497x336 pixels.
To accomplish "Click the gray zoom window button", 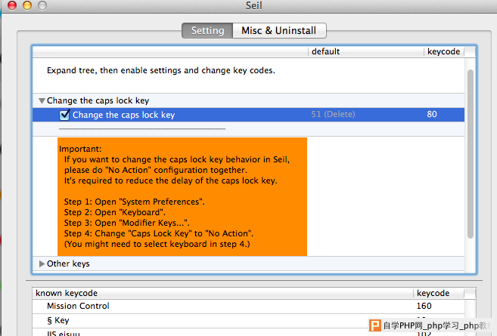I will click(42, 5).
